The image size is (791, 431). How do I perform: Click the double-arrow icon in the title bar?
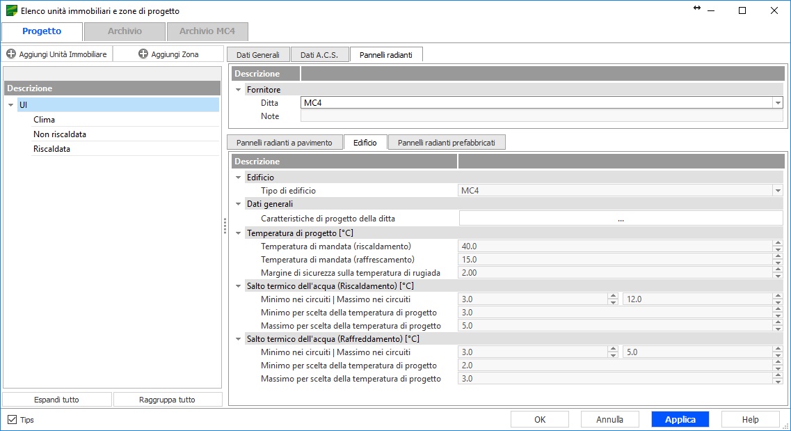[x=697, y=8]
